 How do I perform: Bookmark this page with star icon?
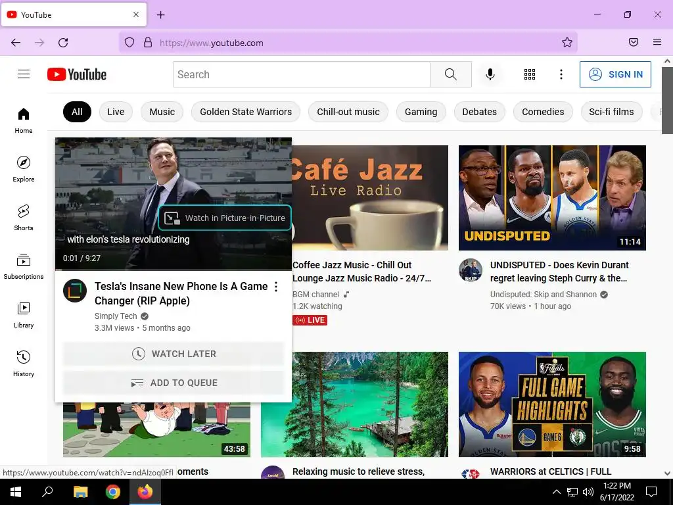(567, 42)
